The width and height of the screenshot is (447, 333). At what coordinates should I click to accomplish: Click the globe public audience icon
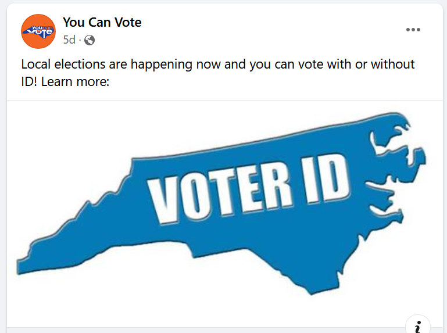point(90,40)
